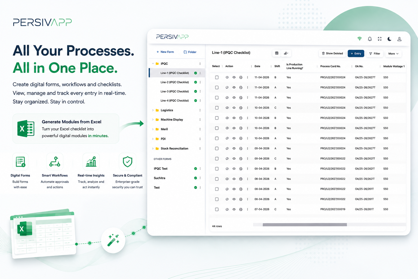Image resolution: width=418 pixels, height=279 pixels.
Task: Open options menu for Logistics folder
Action: point(200,110)
